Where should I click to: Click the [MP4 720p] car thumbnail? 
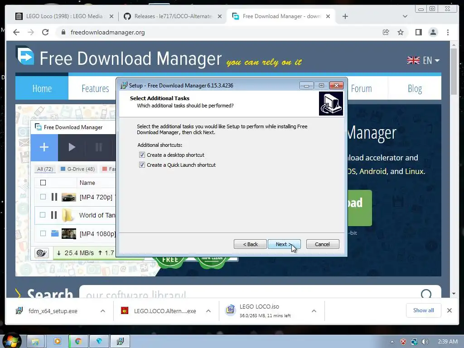click(69, 197)
